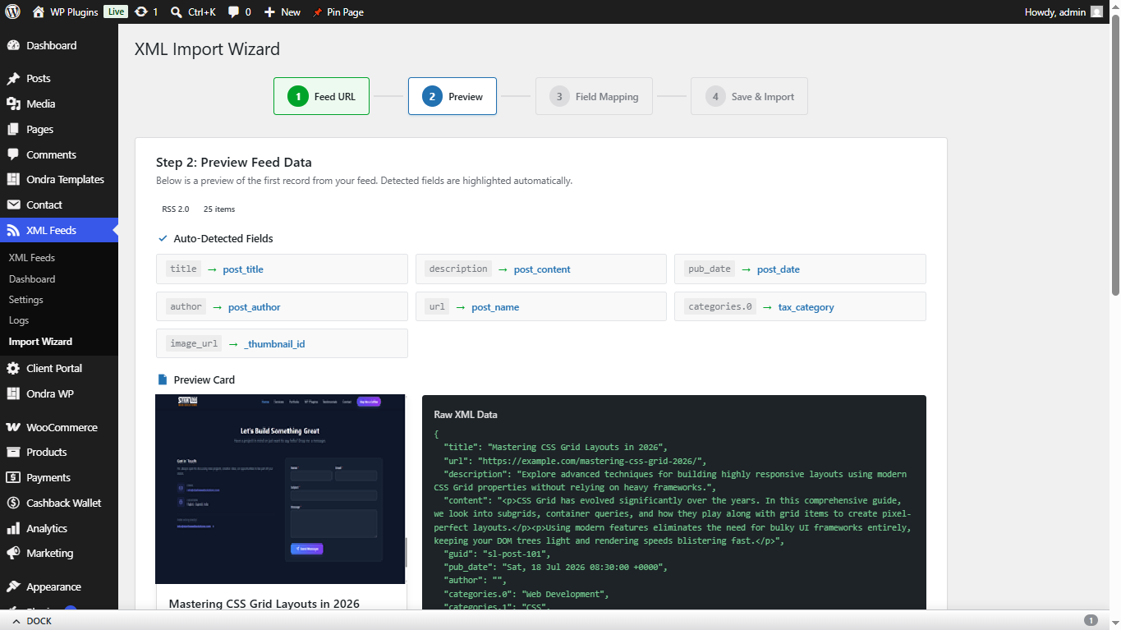Viewport: 1121px width, 630px height.
Task: Click the Media icon in sidebar
Action: pyautogui.click(x=13, y=103)
